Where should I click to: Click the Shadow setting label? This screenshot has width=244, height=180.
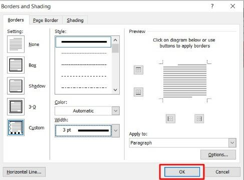37,86
